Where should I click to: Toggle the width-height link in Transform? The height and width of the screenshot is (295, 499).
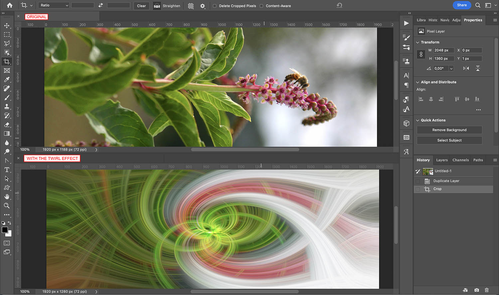tap(421, 54)
